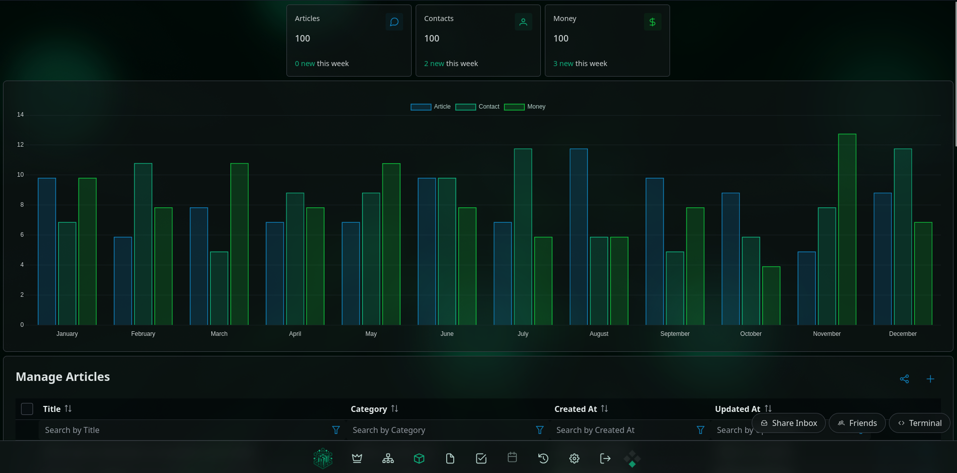Open Settings from the bottom navigation
The image size is (957, 473).
pos(574,458)
